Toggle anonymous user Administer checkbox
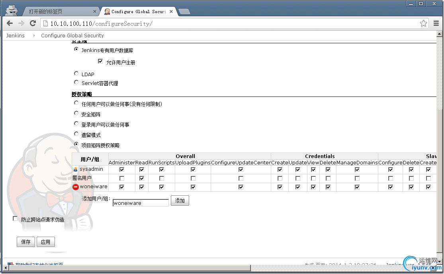444x274 pixels. point(122,178)
